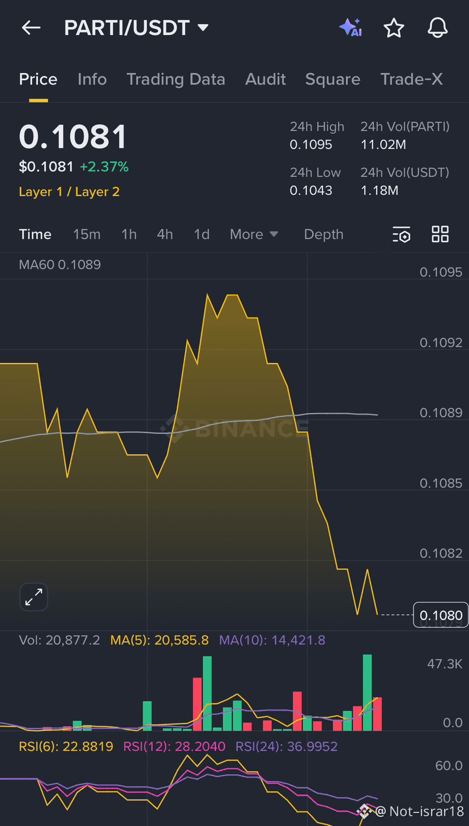Expand the More timeframes dropdown
This screenshot has height=826, width=469.
pos(254,235)
